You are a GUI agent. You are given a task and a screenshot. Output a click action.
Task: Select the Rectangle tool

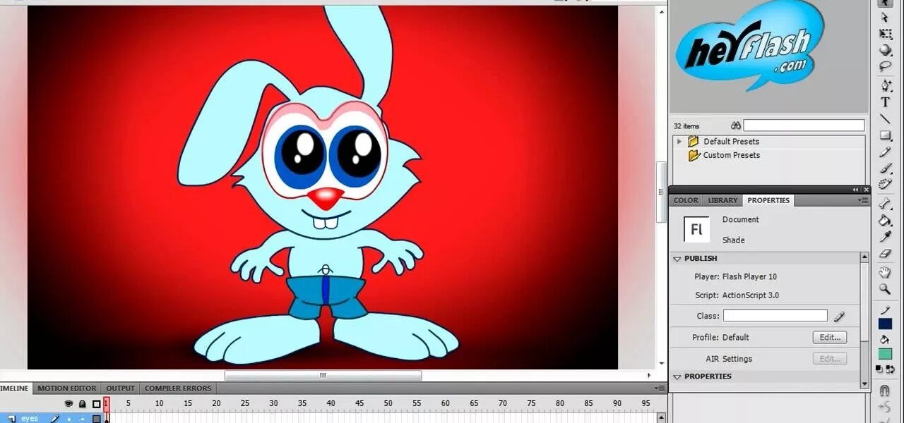(x=885, y=135)
